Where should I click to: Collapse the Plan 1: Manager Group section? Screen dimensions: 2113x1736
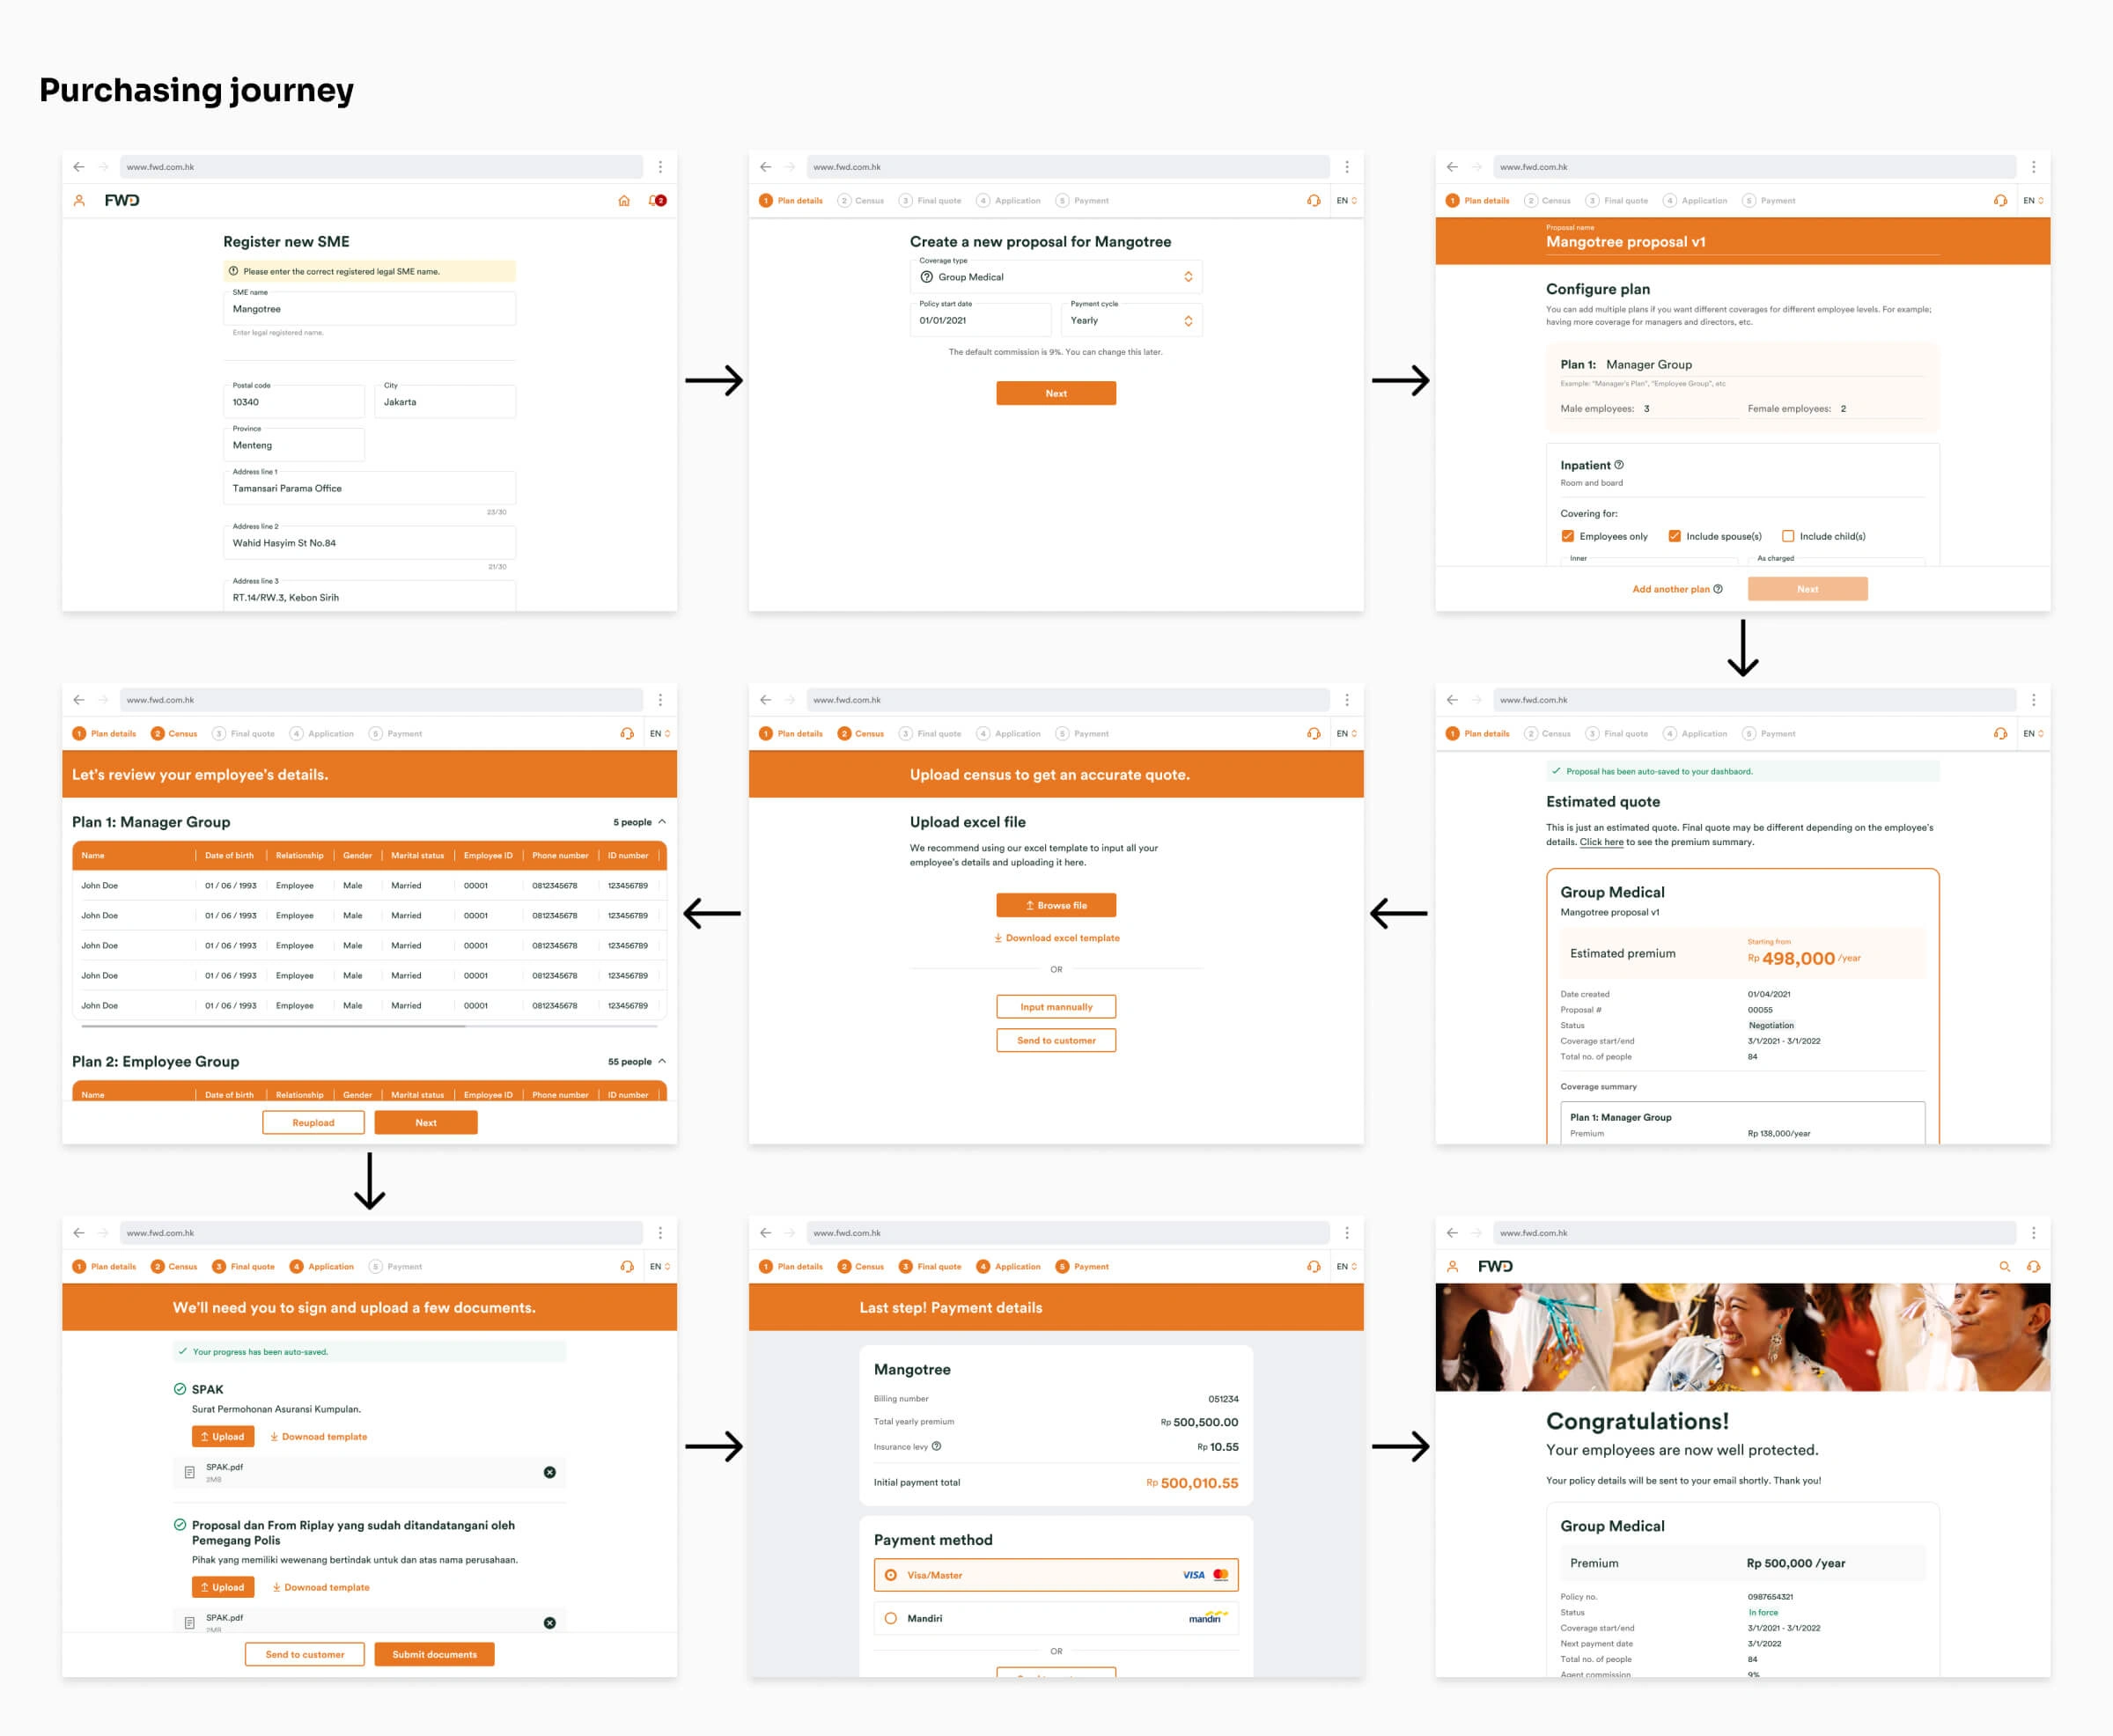(662, 822)
